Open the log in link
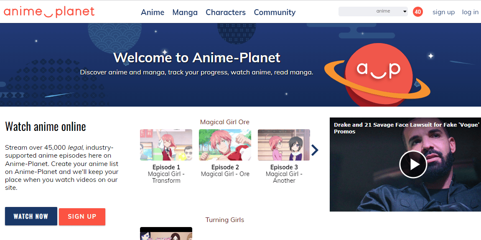The width and height of the screenshot is (481, 240). [x=470, y=12]
